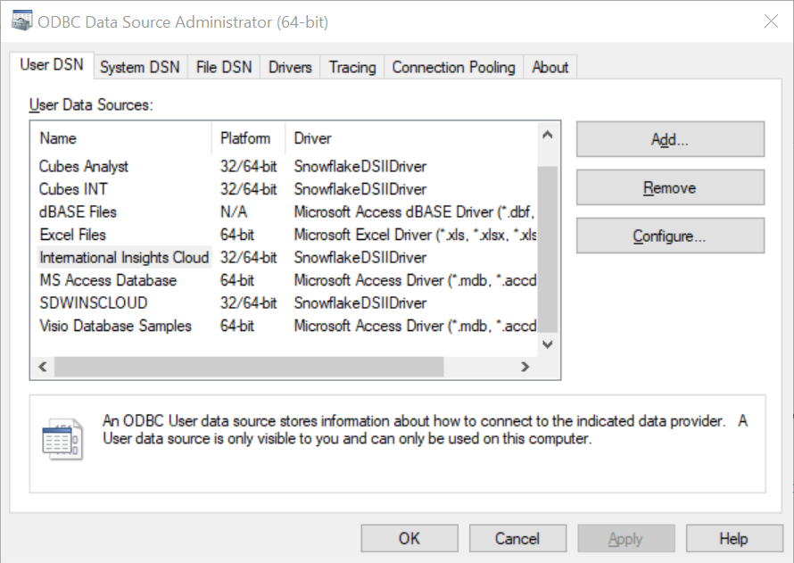Click the ODBC Administrator title bar icon
Screen dimensions: 794x563
[21, 21]
